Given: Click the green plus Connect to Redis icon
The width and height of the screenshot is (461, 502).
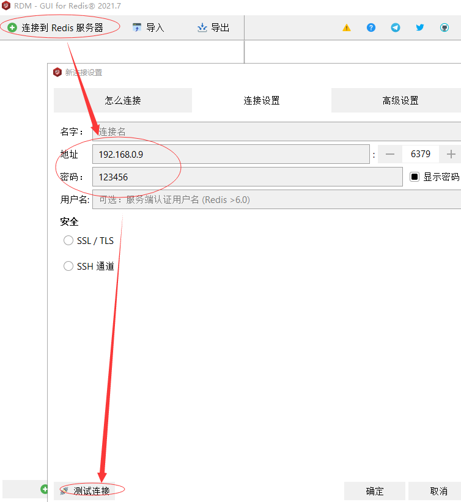Looking at the screenshot, I should pyautogui.click(x=12, y=28).
